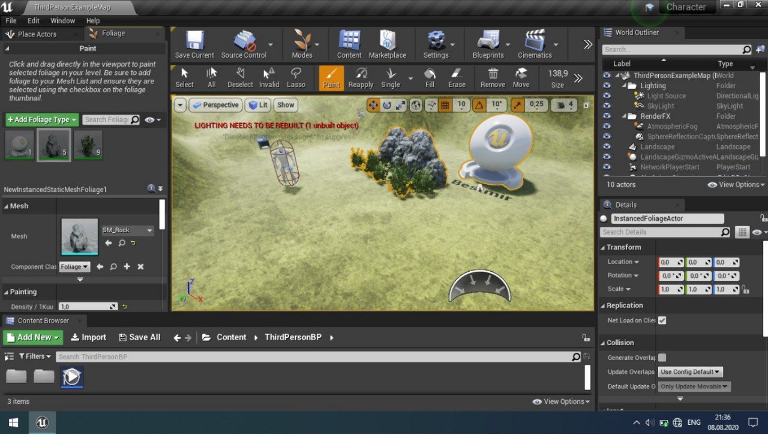The height and width of the screenshot is (438, 768).
Task: Open Use Config Default dropdown
Action: pos(691,372)
